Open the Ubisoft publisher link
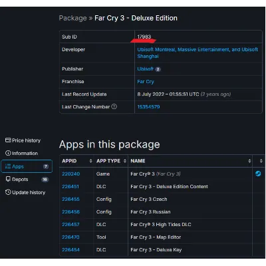266x266 pixels. coord(146,69)
